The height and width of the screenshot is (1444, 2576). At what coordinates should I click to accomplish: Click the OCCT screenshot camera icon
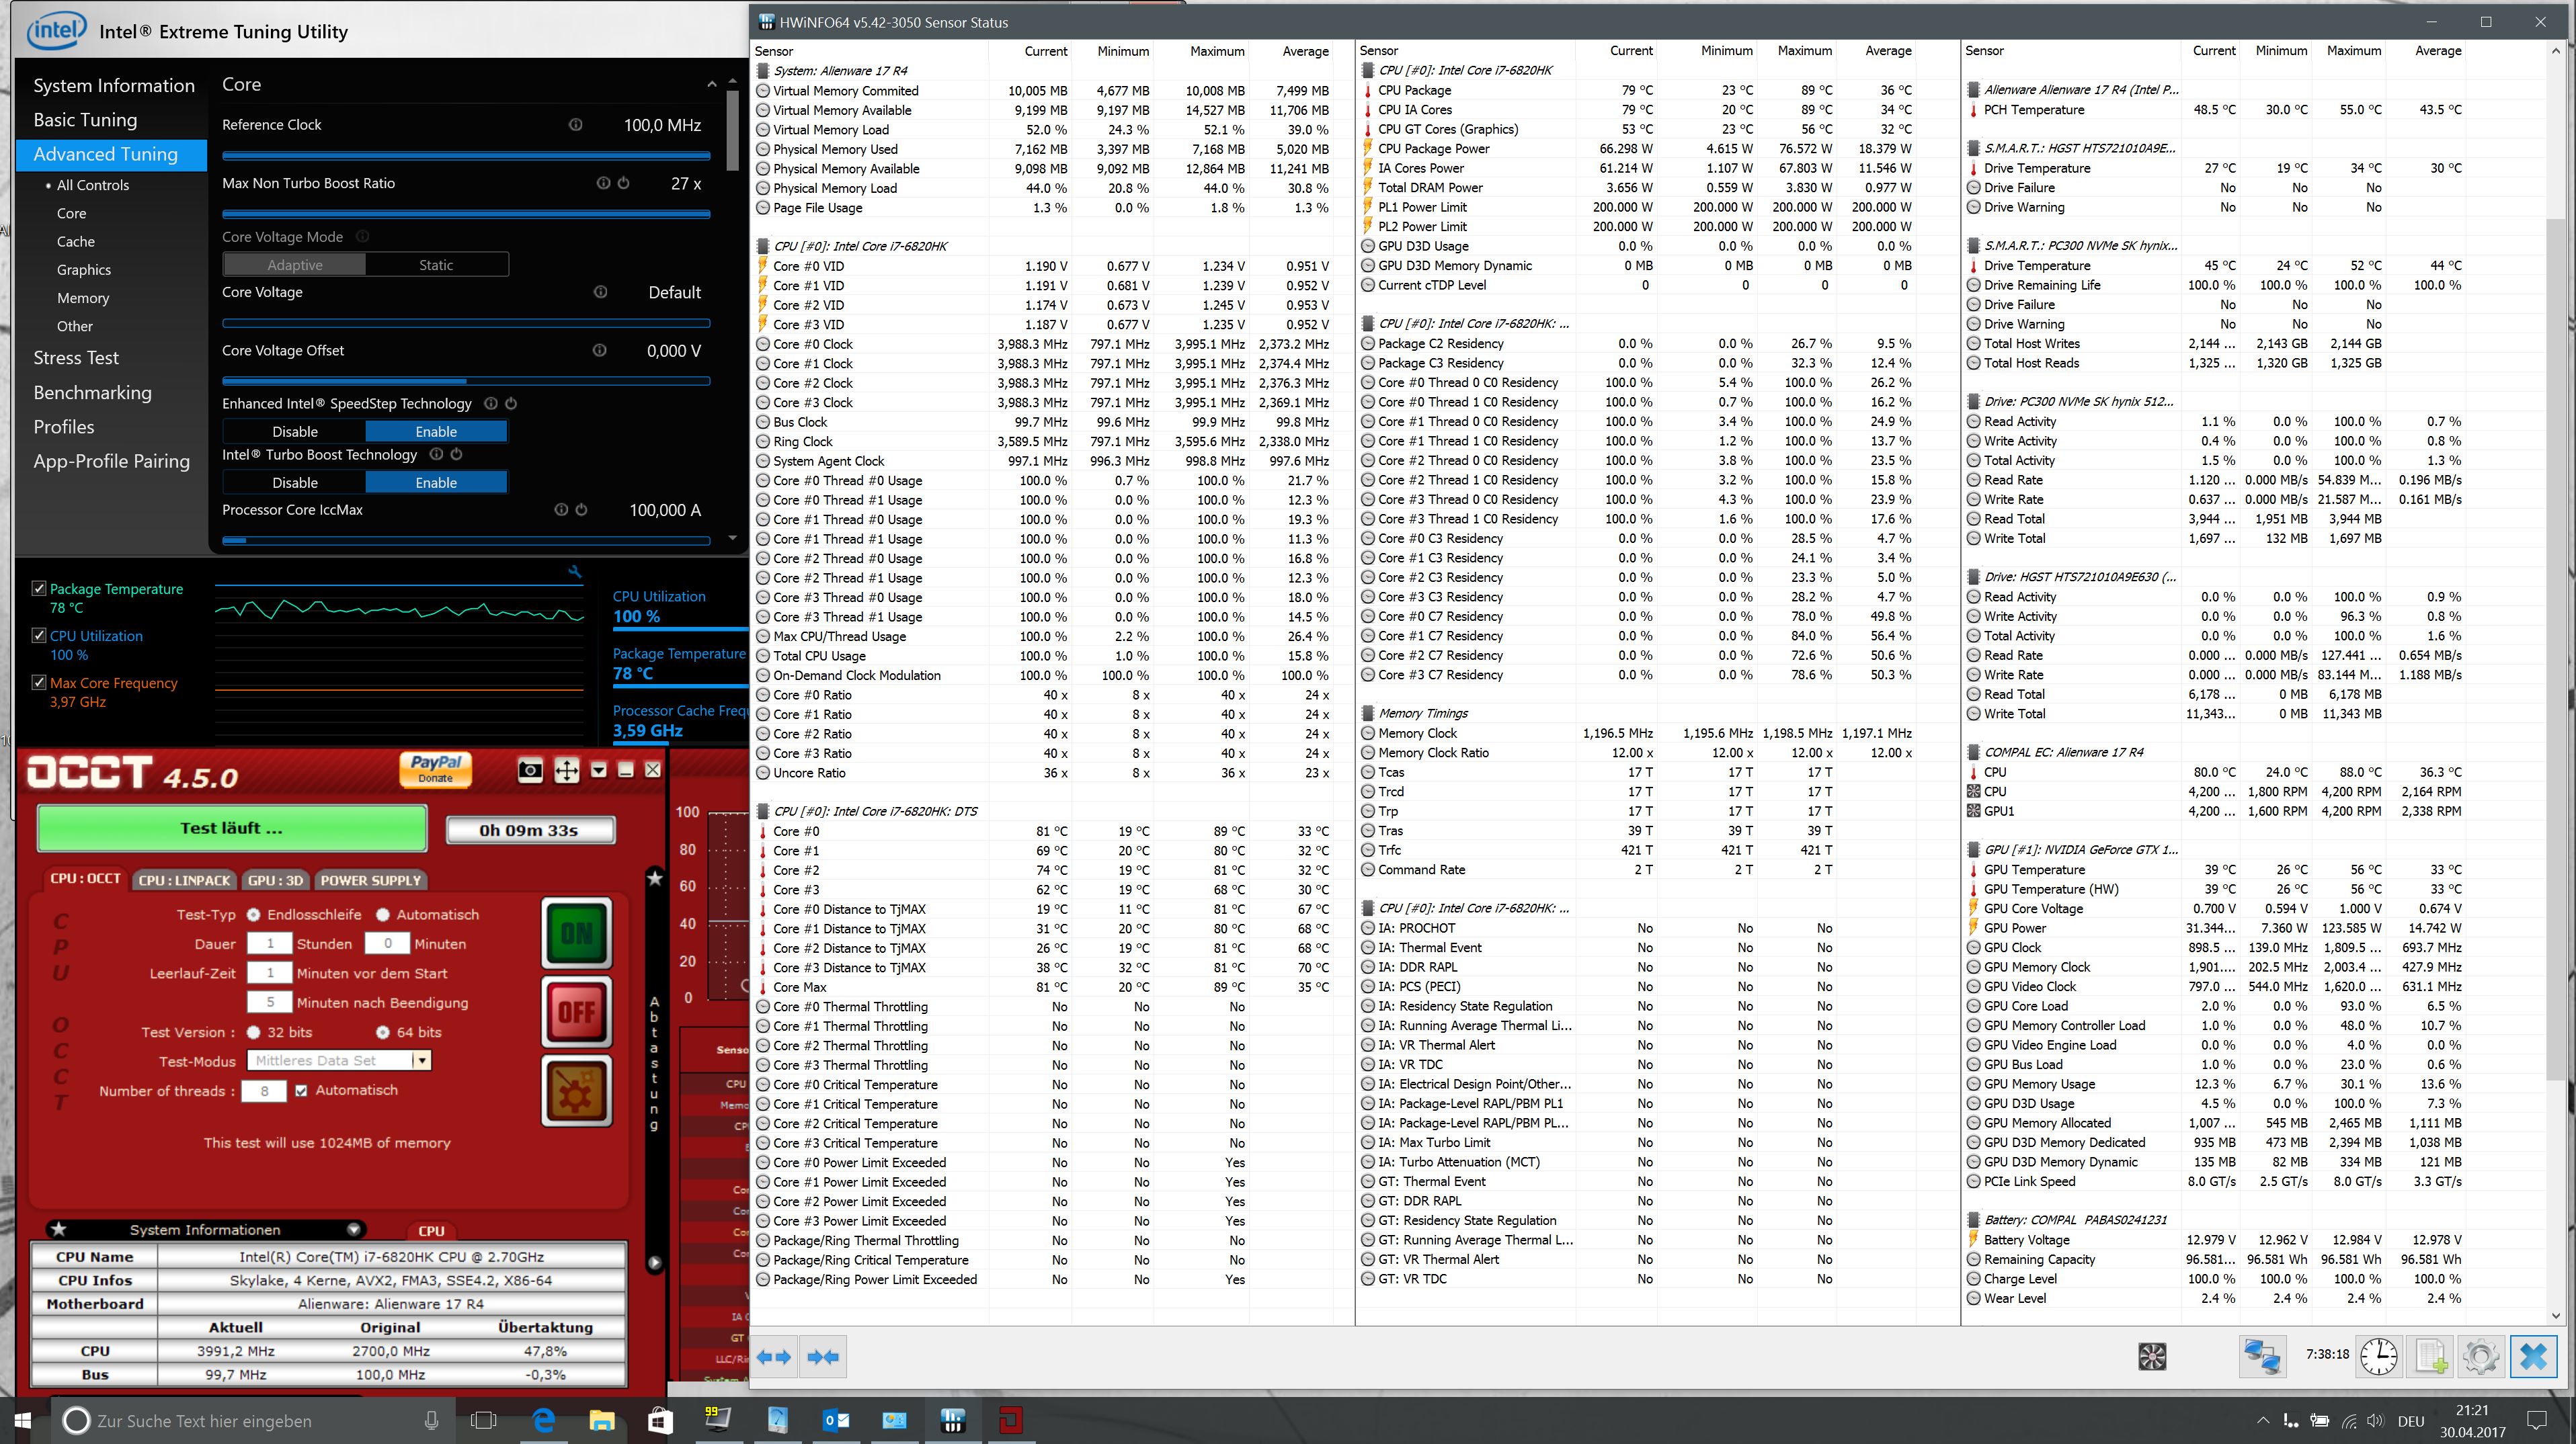pos(530,769)
